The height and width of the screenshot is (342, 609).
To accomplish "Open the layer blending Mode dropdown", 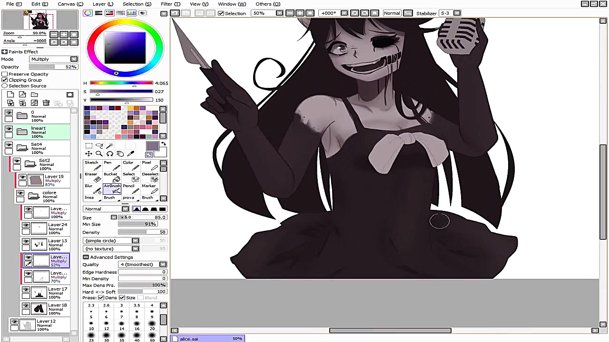I will click(53, 59).
